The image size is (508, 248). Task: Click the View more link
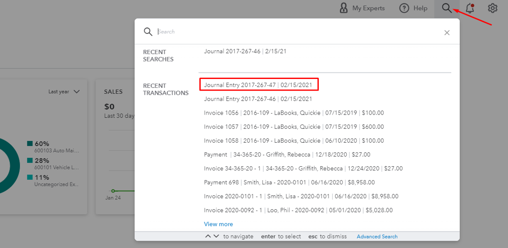(x=218, y=224)
